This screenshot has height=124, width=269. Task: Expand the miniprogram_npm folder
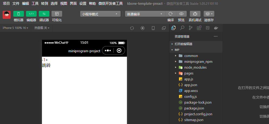196,62
